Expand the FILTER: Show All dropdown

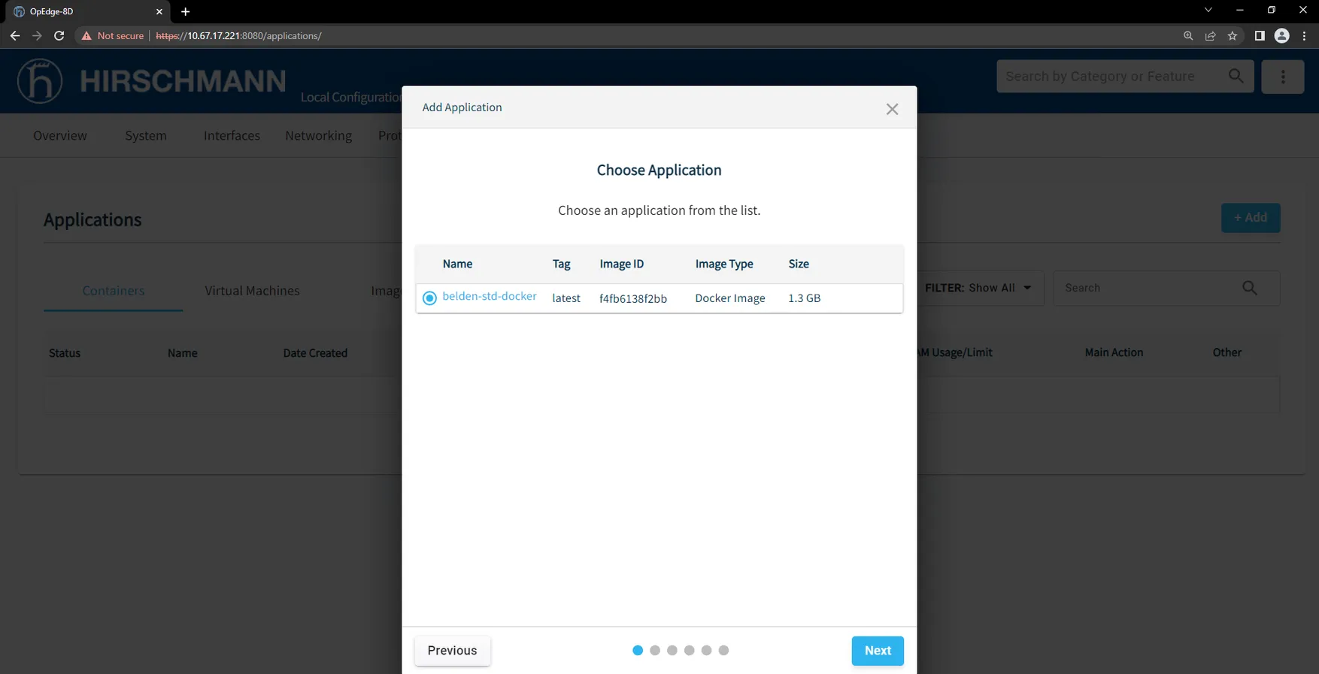coord(978,288)
